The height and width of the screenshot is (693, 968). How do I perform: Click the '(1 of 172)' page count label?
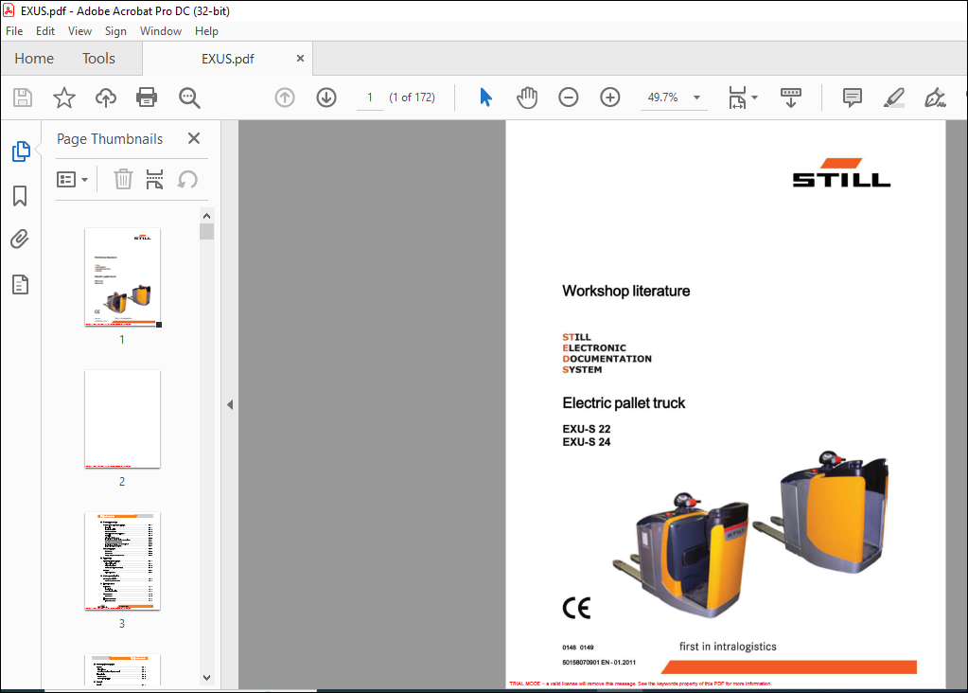click(x=412, y=98)
